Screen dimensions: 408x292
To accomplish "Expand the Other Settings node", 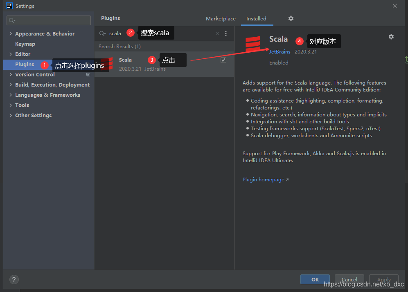I will click(11, 115).
